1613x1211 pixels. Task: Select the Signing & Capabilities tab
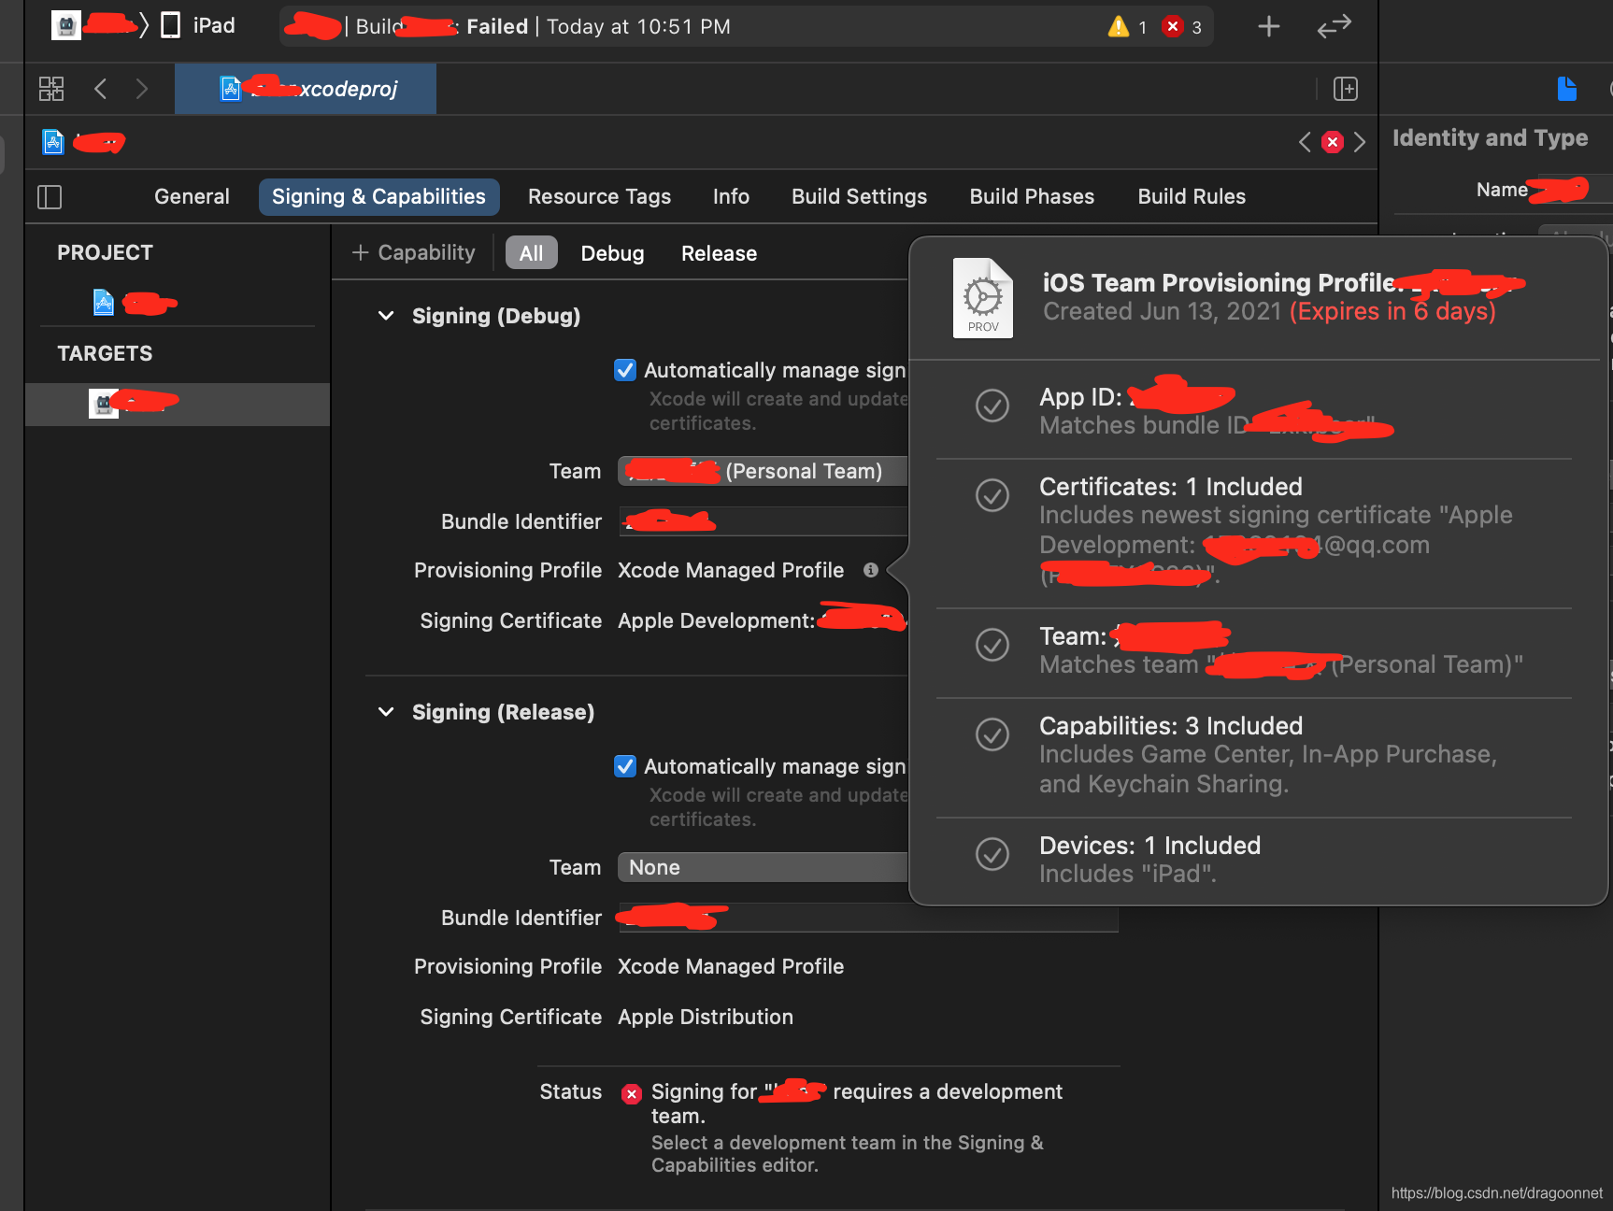[378, 197]
